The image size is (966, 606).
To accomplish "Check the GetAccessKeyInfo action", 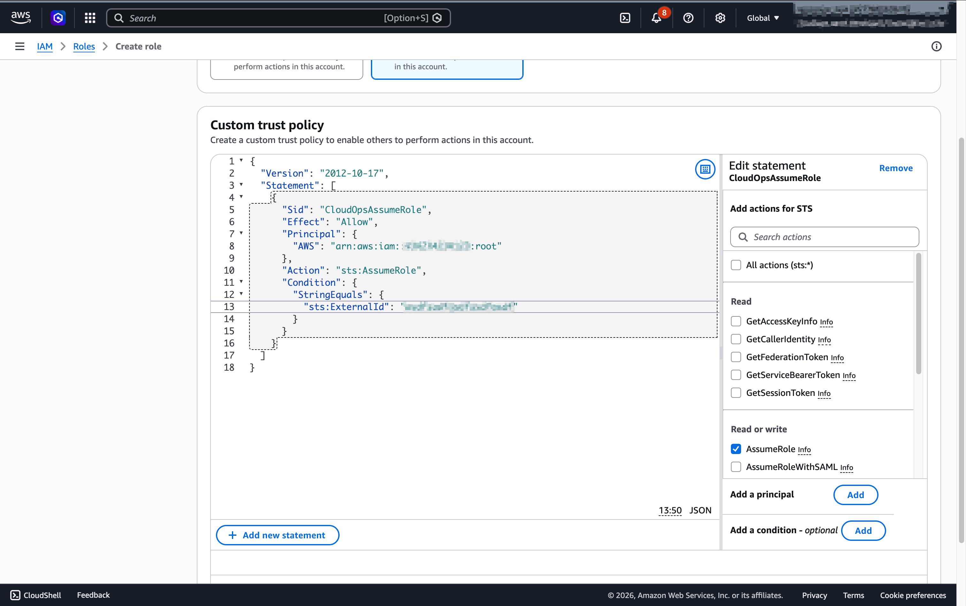I will [736, 321].
